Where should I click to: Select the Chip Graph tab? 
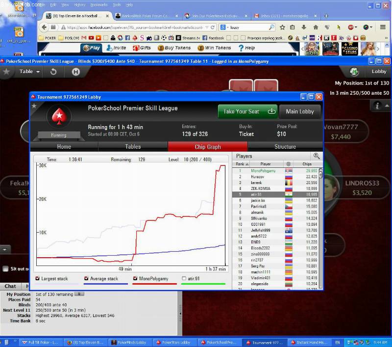(208, 147)
